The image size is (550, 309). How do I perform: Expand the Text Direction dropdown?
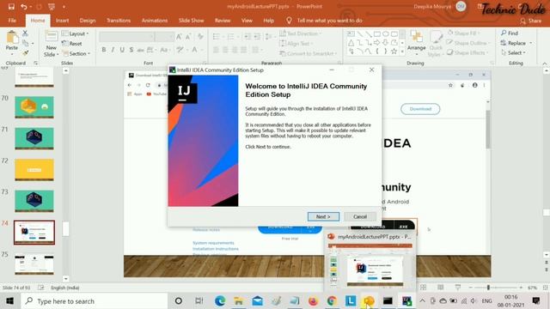click(301, 33)
